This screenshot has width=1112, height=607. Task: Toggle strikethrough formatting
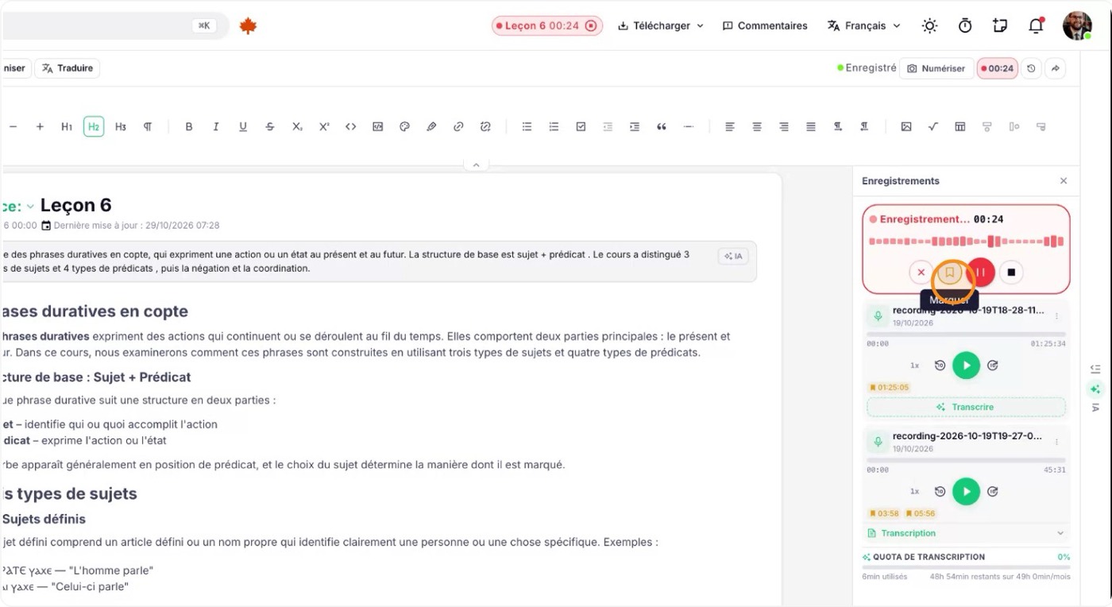coord(270,126)
